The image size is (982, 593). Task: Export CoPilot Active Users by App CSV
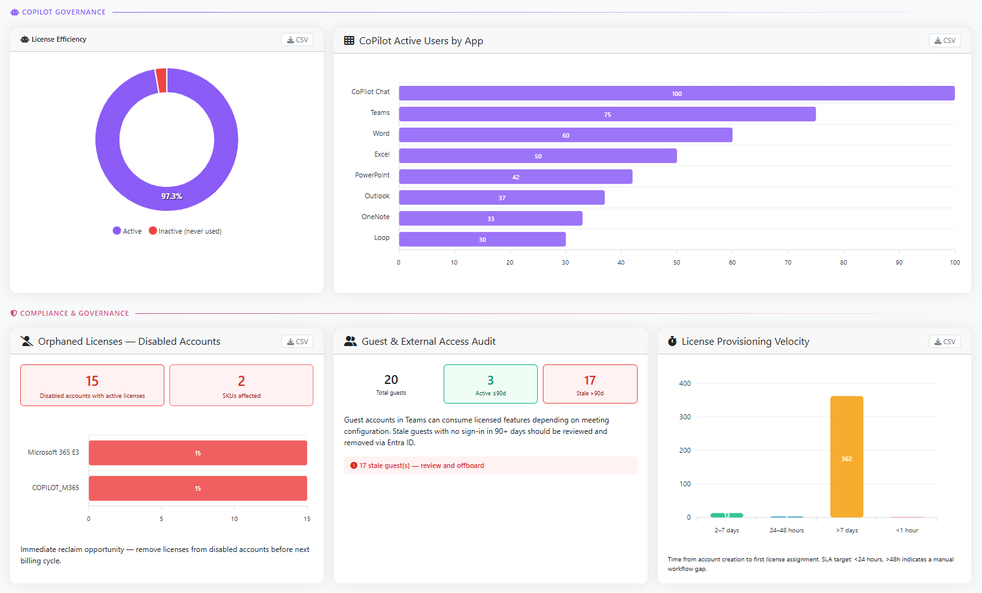[x=945, y=40]
